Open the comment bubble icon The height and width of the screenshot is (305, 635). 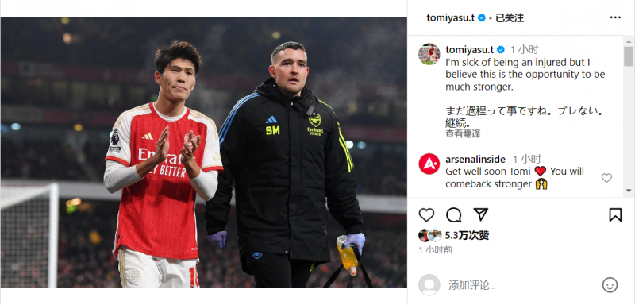(453, 214)
